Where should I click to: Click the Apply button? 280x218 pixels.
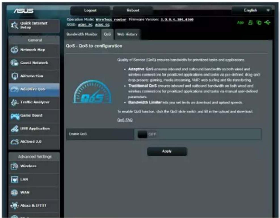point(167,152)
